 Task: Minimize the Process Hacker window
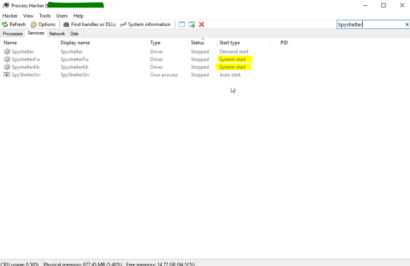365,5
